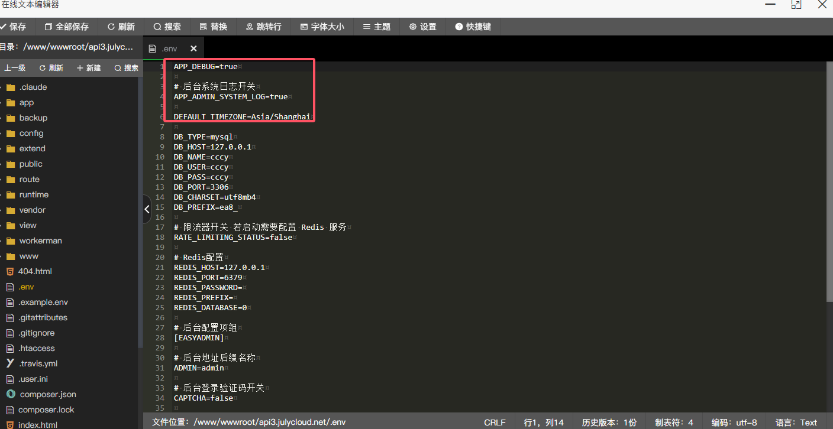Screen dimensions: 833x429
Task: Open the Theme (主题) selector
Action: tap(376, 27)
